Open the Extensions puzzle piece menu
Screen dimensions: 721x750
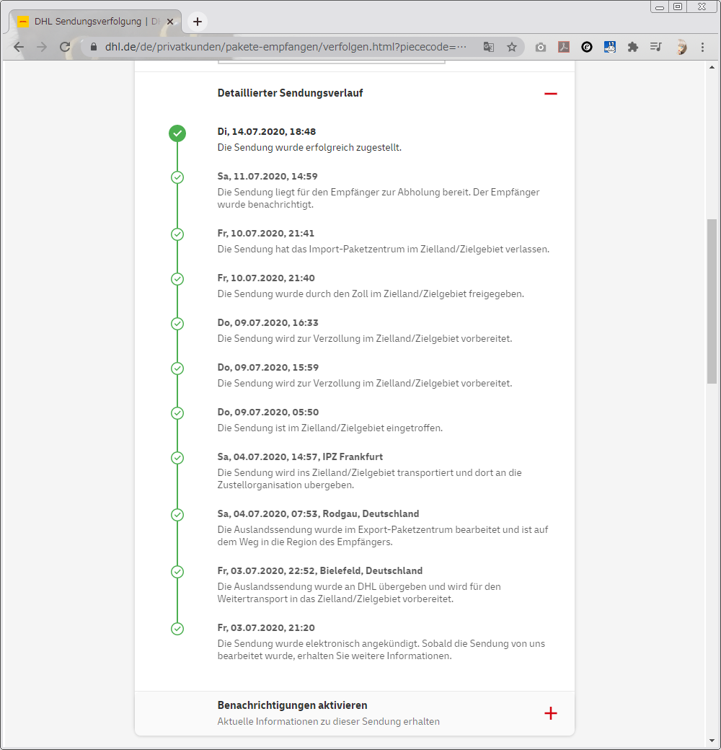click(633, 47)
